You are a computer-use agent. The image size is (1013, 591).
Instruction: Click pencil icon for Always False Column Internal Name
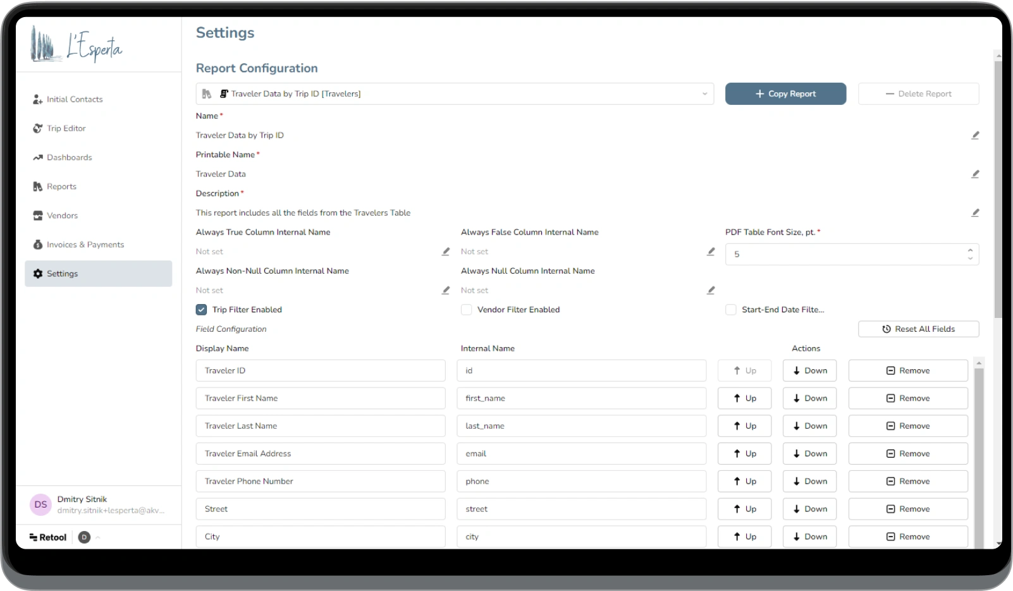(711, 252)
